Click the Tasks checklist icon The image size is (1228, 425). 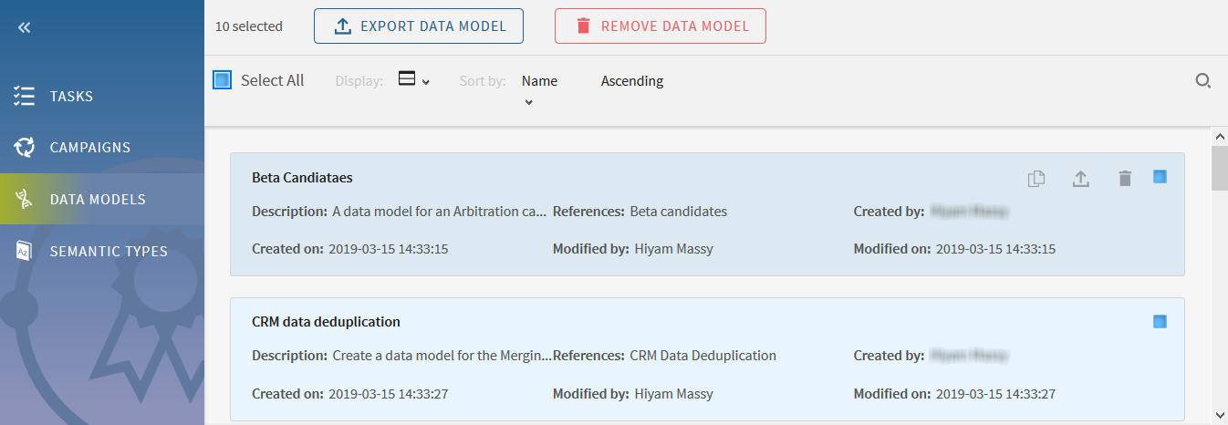(x=25, y=97)
